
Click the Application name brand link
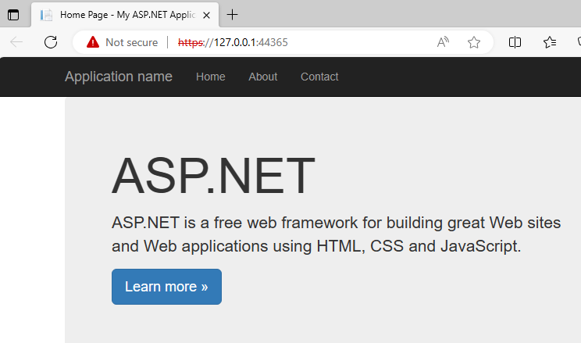tap(119, 77)
